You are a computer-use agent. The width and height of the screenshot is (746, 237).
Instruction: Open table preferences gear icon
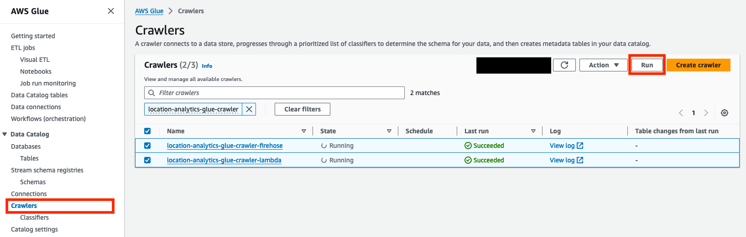724,113
